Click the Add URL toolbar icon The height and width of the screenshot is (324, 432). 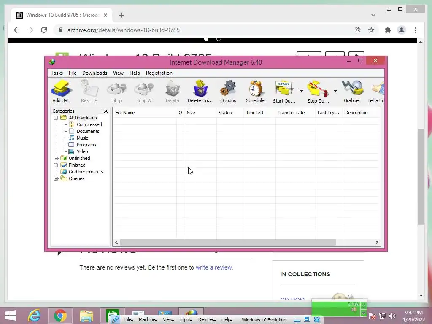click(x=61, y=92)
